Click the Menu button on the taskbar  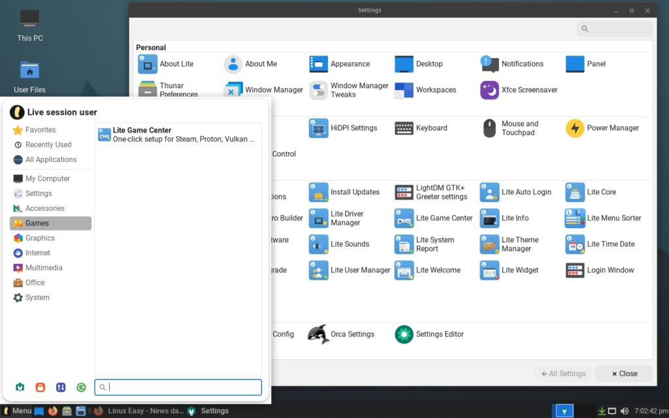pyautogui.click(x=17, y=411)
